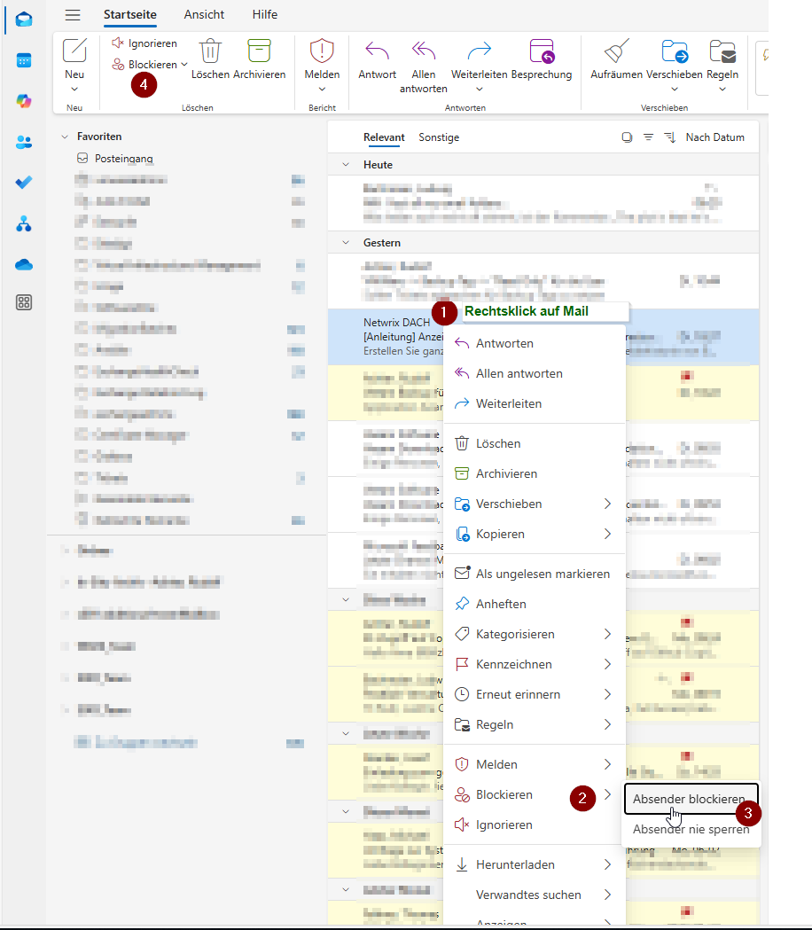Open the To Do checkmark app

click(24, 183)
